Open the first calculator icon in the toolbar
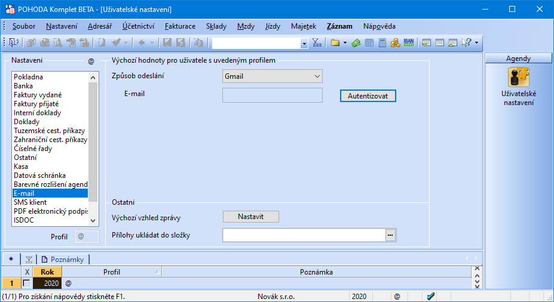554x302 pixels. pos(369,43)
